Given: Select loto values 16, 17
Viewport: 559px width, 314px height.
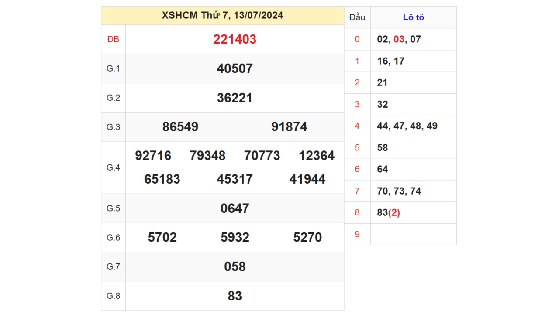Looking at the screenshot, I should (x=390, y=61).
